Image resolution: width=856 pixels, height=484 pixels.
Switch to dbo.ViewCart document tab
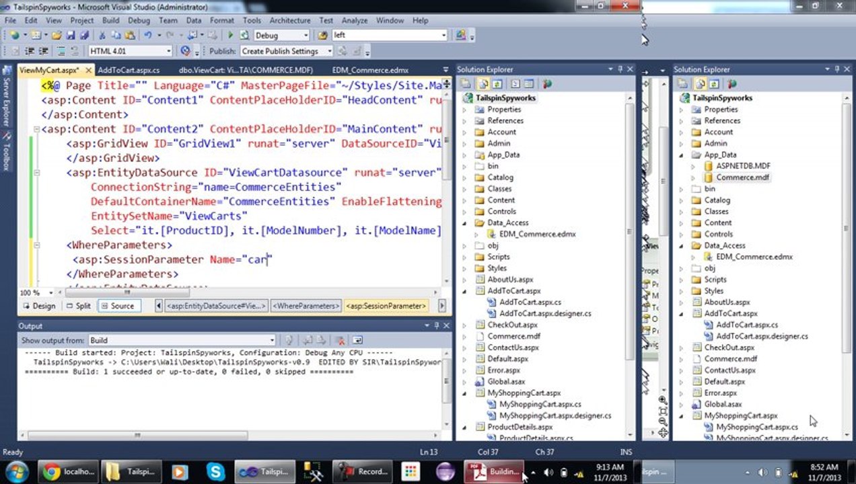[246, 69]
